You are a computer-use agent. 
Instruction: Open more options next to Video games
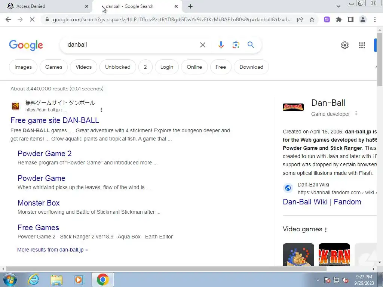(326, 230)
